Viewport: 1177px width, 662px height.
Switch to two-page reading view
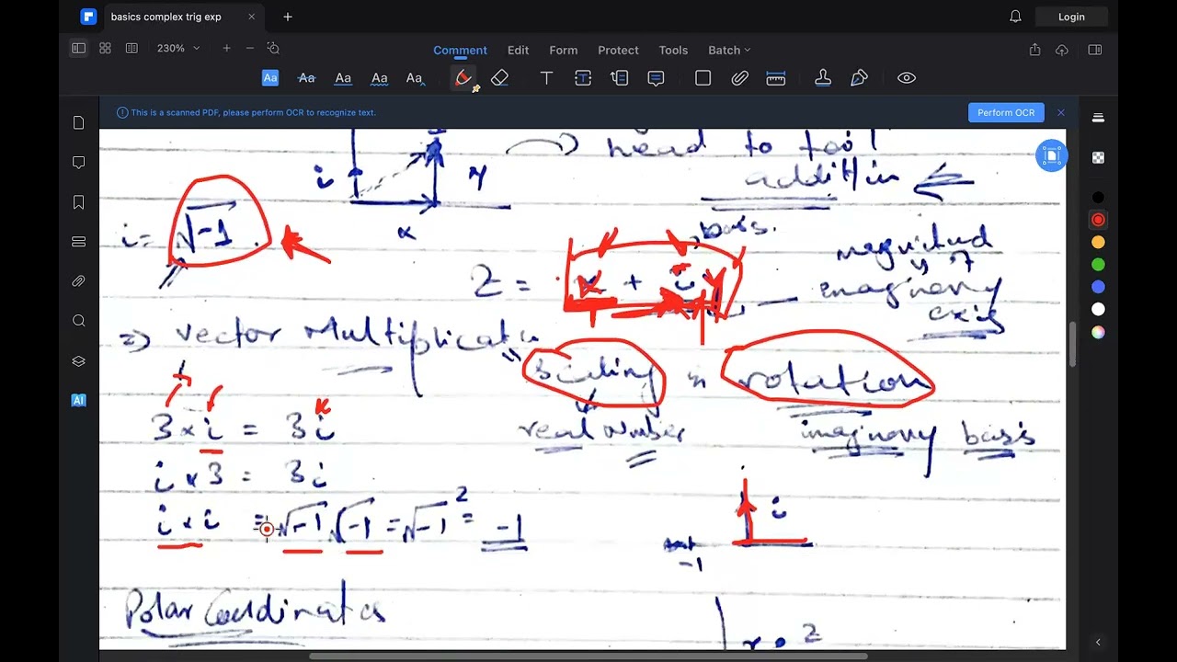click(x=131, y=48)
